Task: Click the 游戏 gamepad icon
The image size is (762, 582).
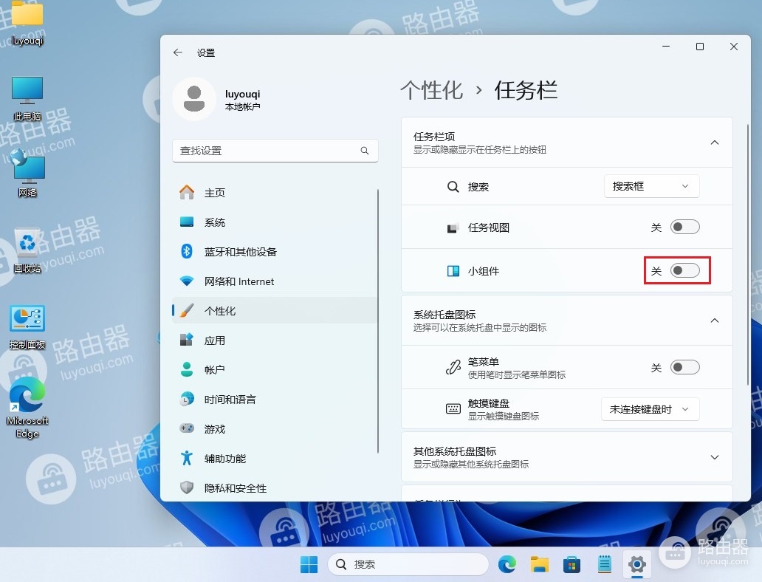Action: (187, 428)
